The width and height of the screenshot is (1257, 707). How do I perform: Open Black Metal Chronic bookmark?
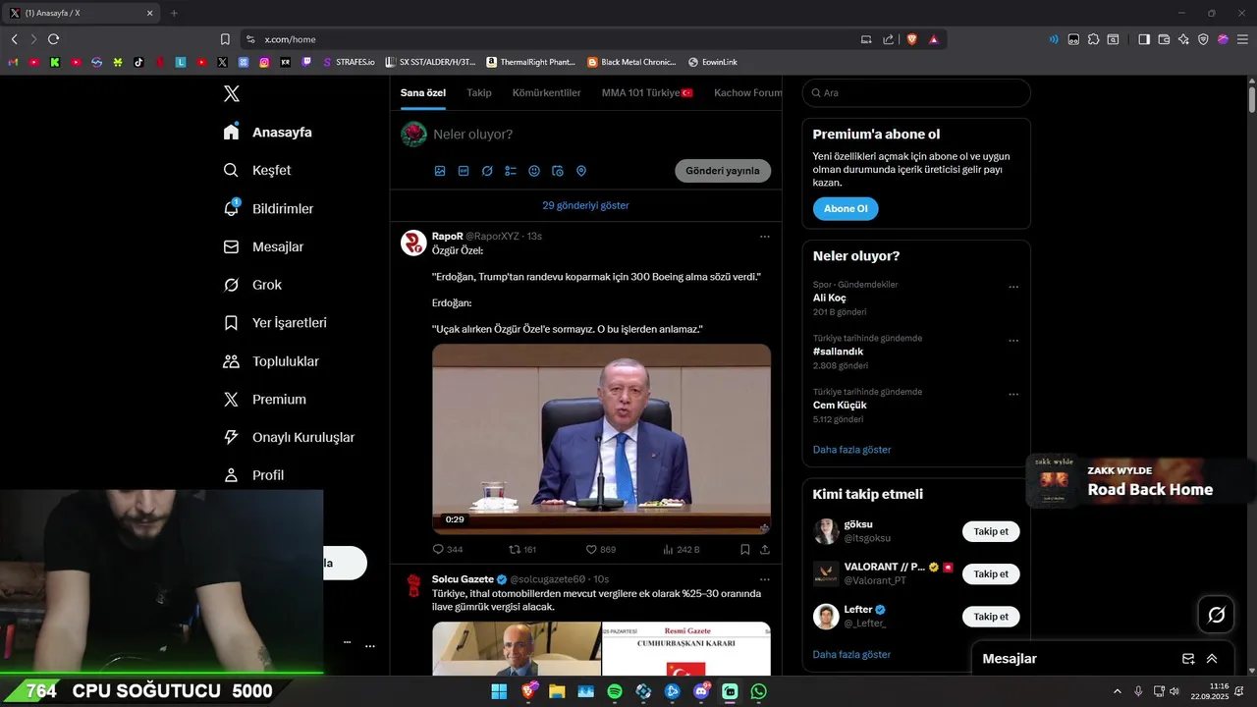tap(631, 62)
